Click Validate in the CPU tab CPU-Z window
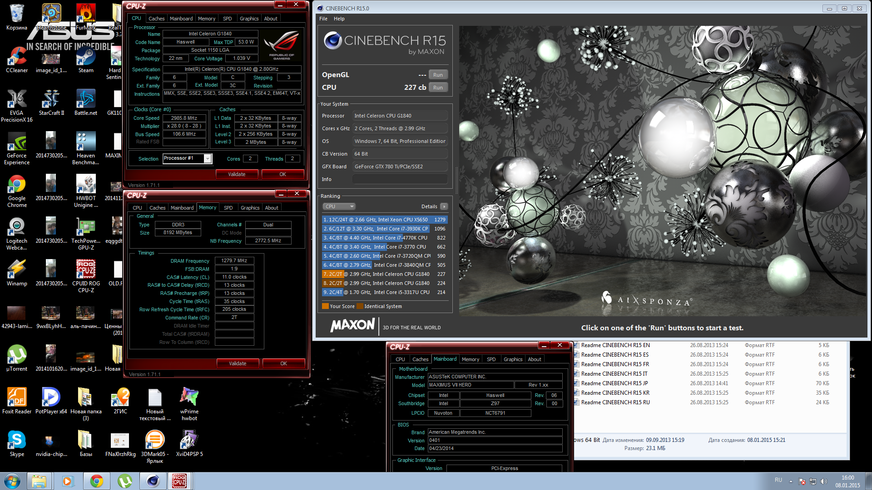This screenshot has width=872, height=490. (x=237, y=174)
